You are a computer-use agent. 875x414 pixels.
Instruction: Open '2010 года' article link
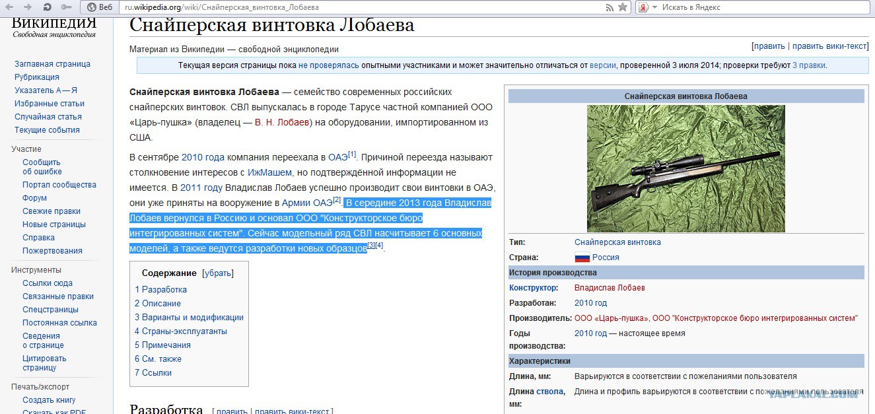click(x=203, y=157)
